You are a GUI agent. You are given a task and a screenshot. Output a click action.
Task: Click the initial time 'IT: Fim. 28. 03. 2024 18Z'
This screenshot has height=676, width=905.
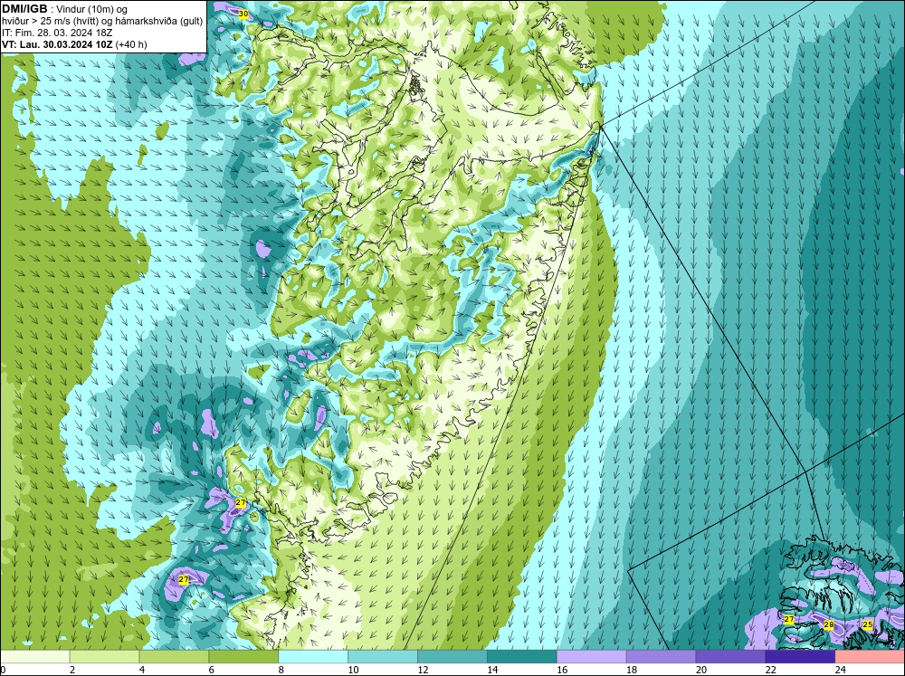coord(57,33)
